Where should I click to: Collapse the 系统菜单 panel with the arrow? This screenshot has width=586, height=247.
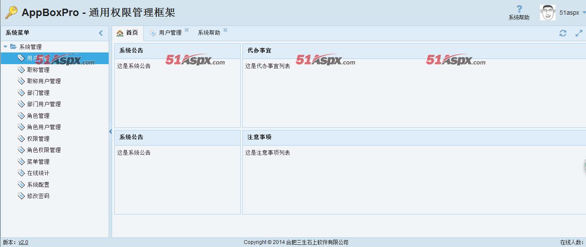(x=101, y=32)
